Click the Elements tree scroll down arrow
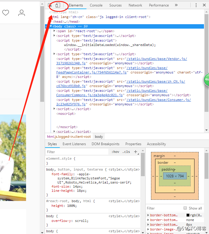 click(206, 130)
